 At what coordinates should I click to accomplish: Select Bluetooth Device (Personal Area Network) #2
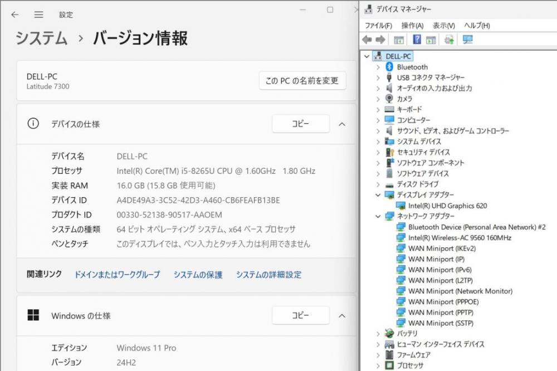(477, 227)
